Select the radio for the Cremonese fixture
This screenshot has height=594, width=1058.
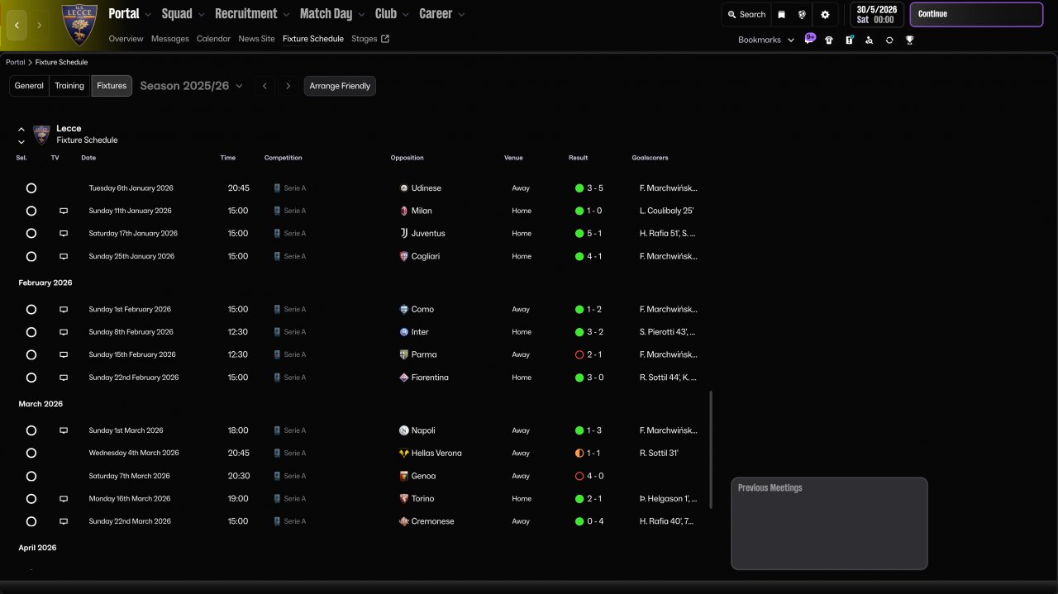tap(31, 521)
